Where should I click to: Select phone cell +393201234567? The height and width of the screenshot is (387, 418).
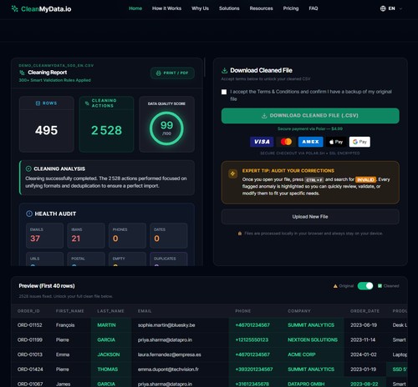click(x=254, y=369)
